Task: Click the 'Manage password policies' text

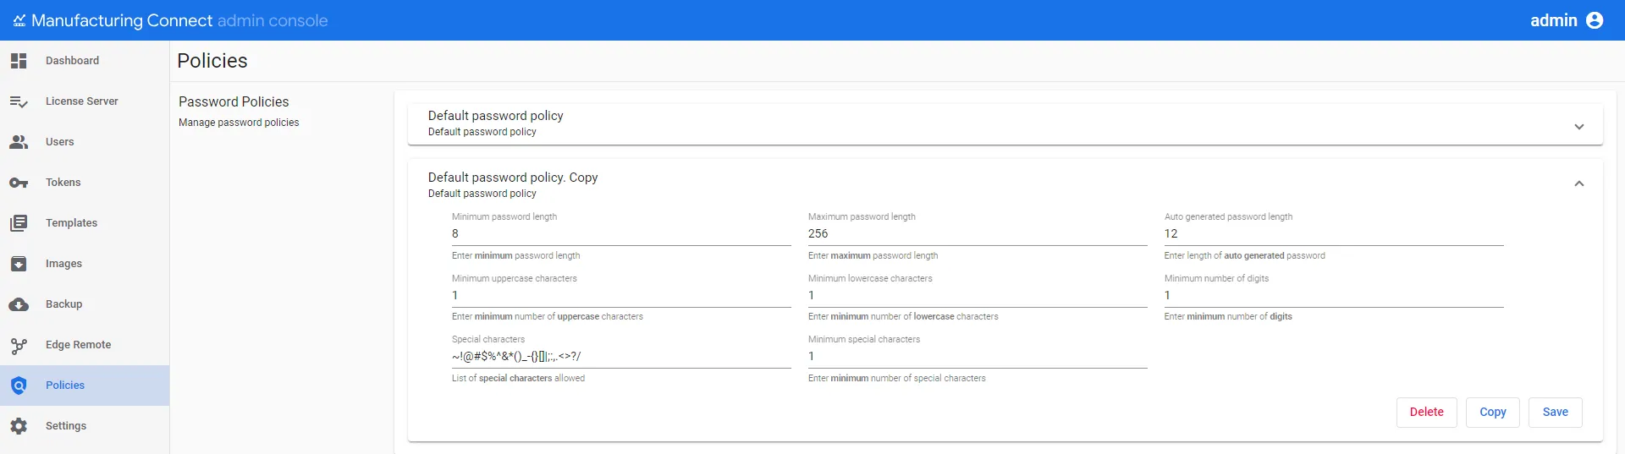Action: pos(239,123)
